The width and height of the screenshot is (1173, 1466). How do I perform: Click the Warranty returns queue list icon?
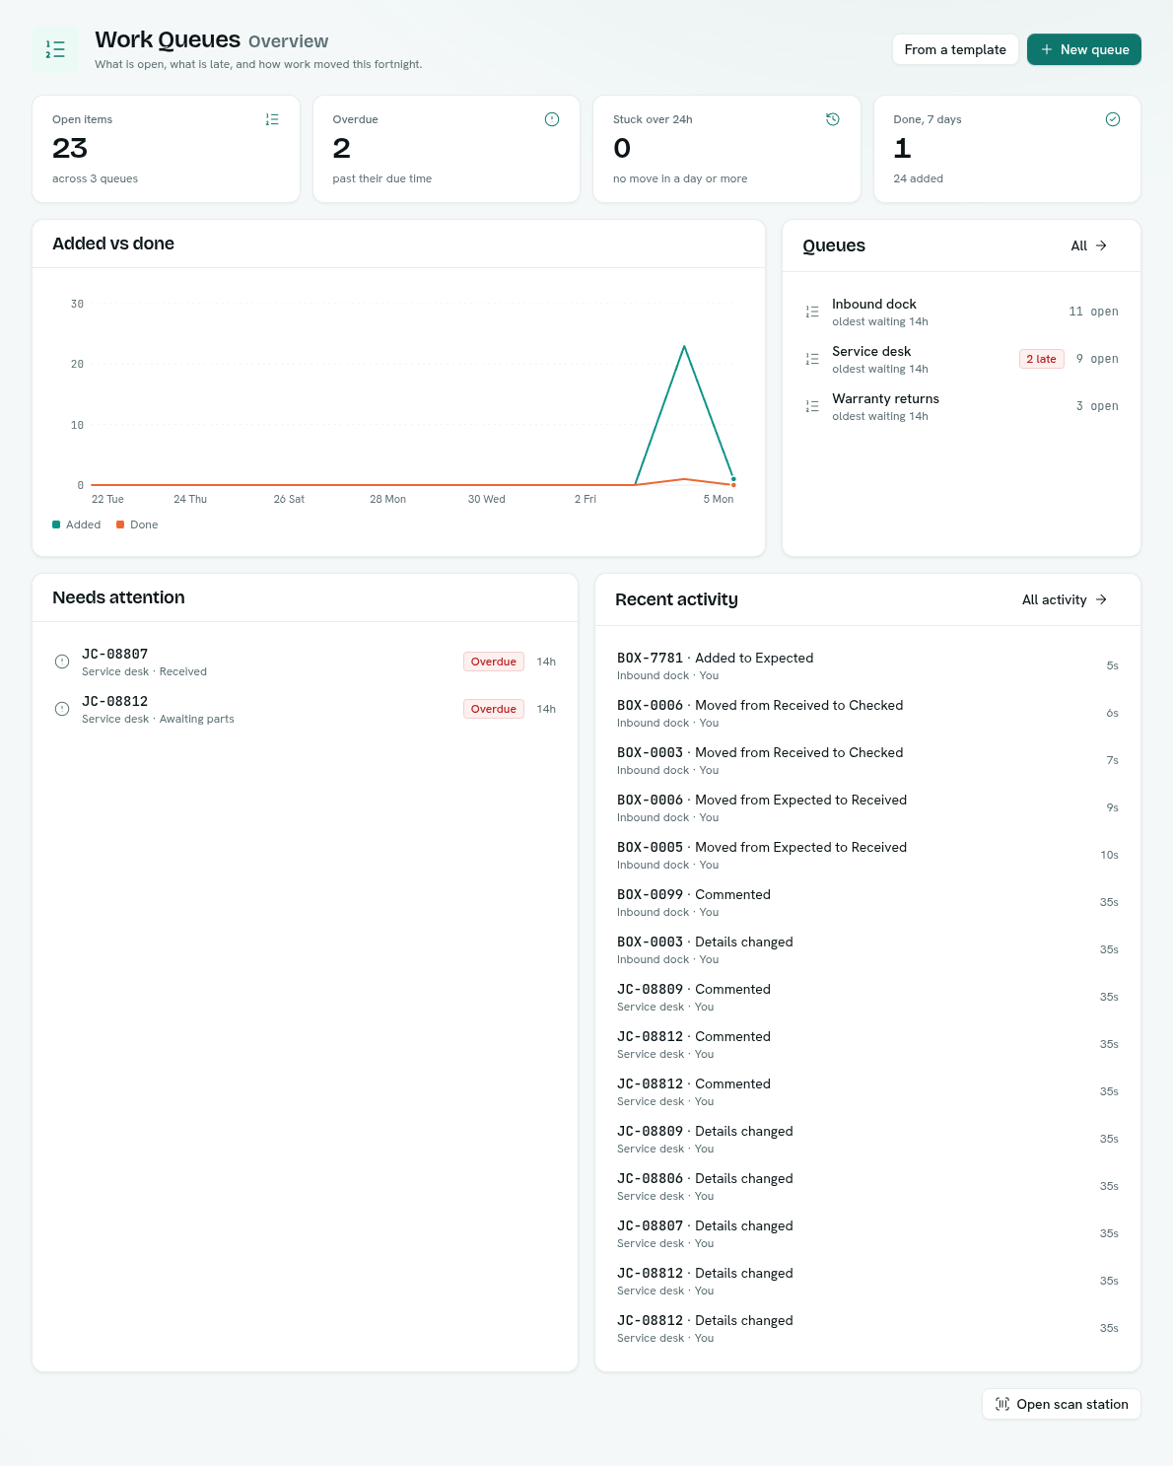click(812, 406)
